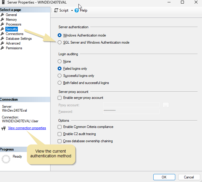Select Windows Authentication mode
202x182 pixels.
coord(59,35)
